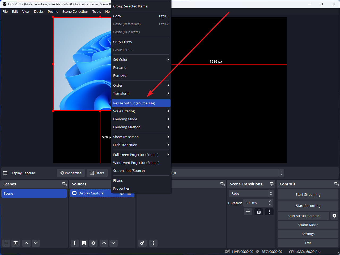Image resolution: width=340 pixels, height=255 pixels.
Task: Increase the Duration value with the up arrow
Action: (270, 201)
